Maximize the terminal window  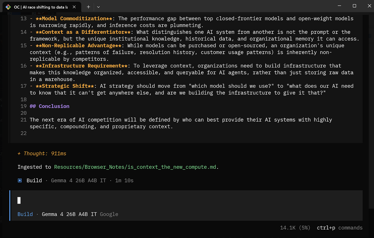tap(354, 6)
